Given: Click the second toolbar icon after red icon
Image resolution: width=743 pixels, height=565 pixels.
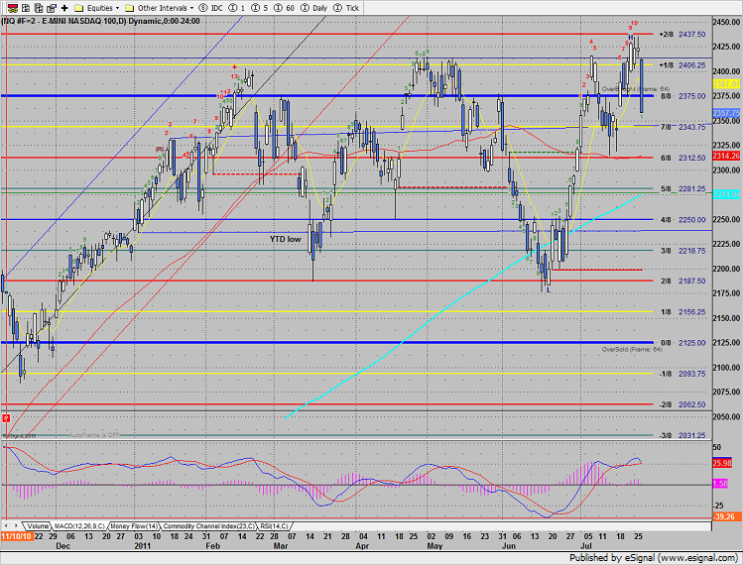Looking at the screenshot, I should pyautogui.click(x=26, y=8).
